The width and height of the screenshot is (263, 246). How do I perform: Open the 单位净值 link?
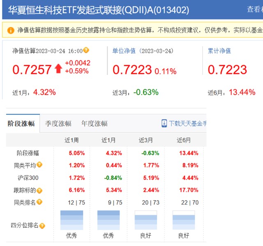[124, 51]
